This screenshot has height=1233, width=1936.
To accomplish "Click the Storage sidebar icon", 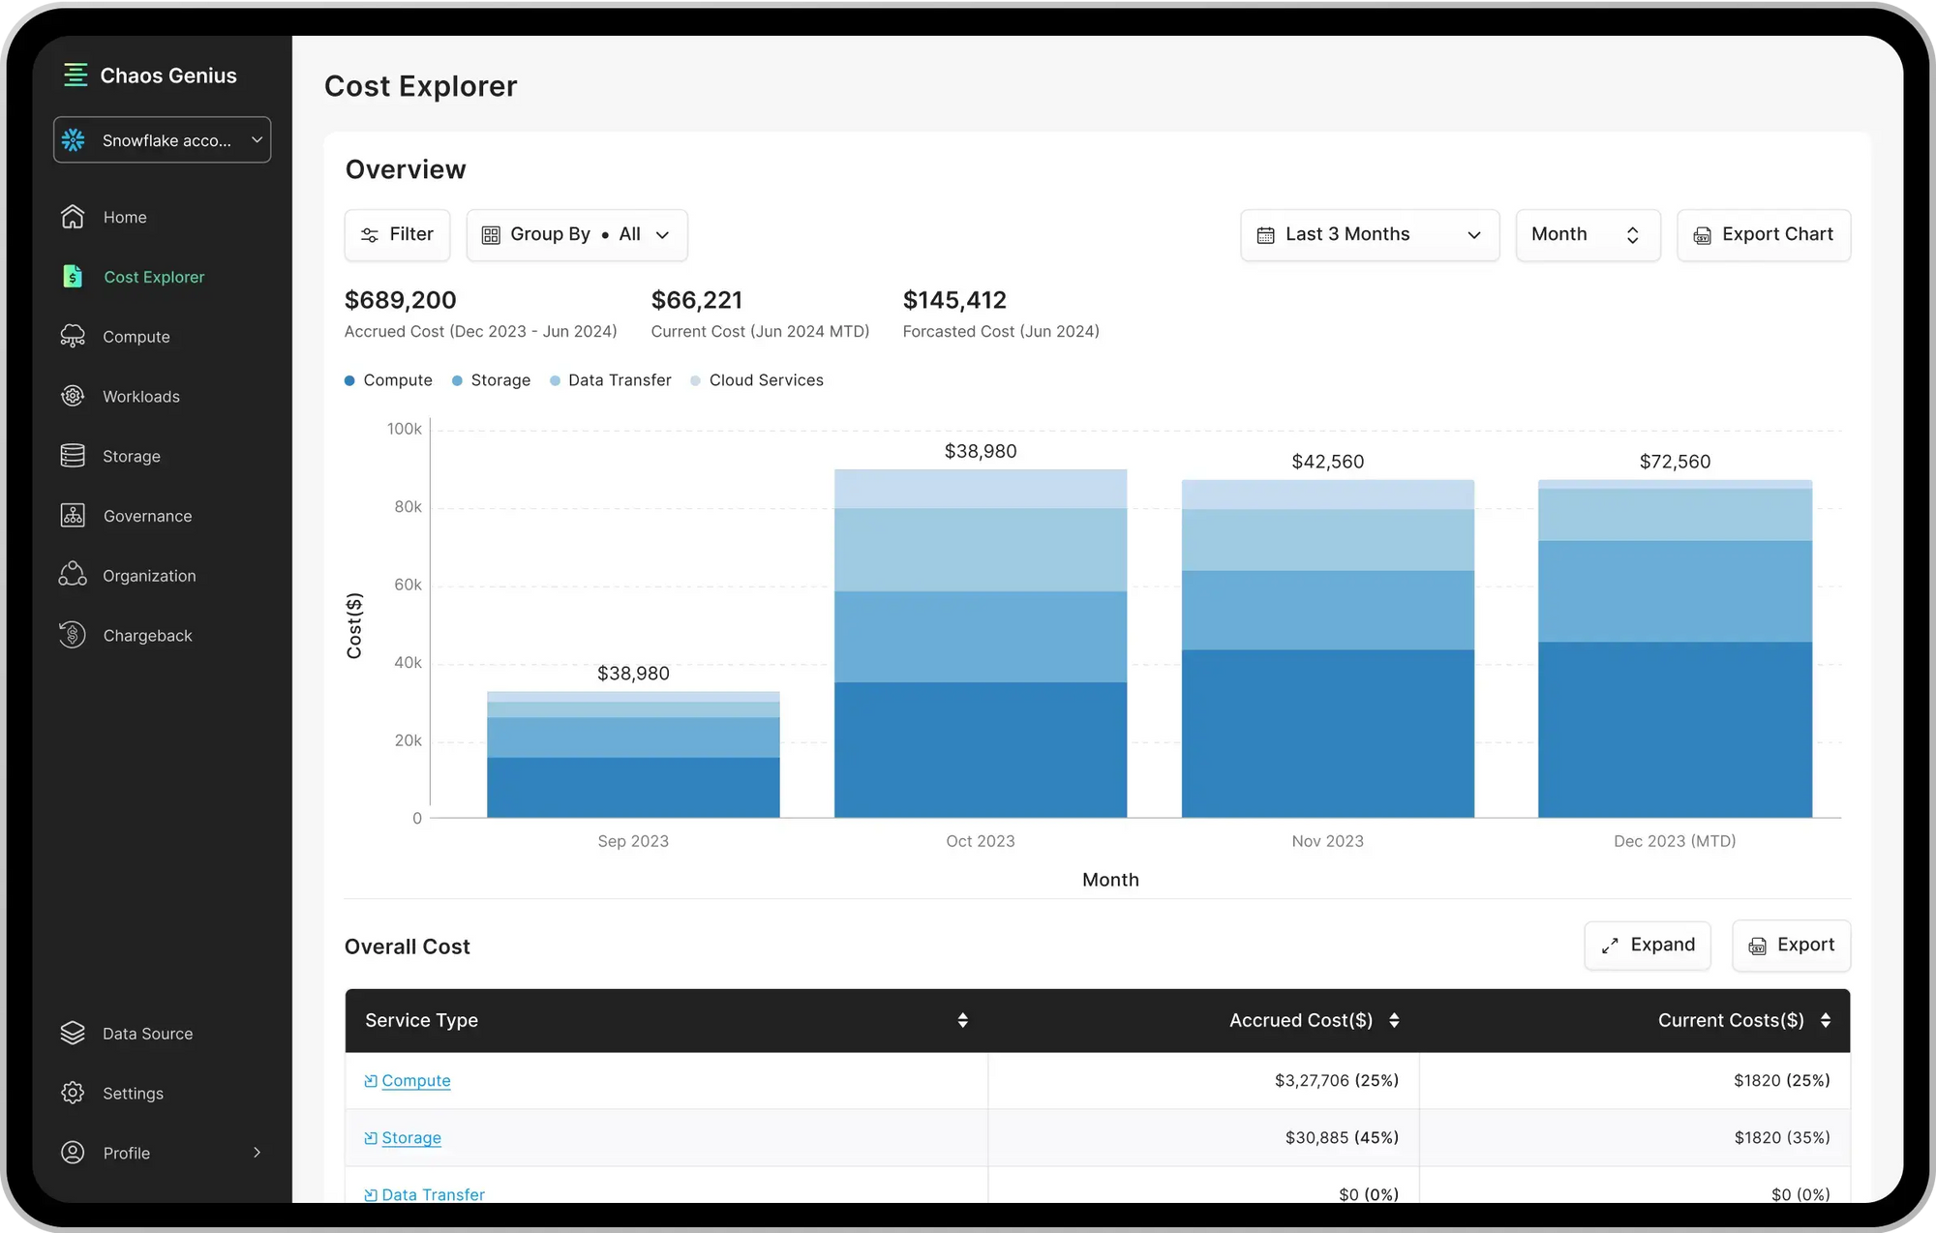I will coord(74,456).
